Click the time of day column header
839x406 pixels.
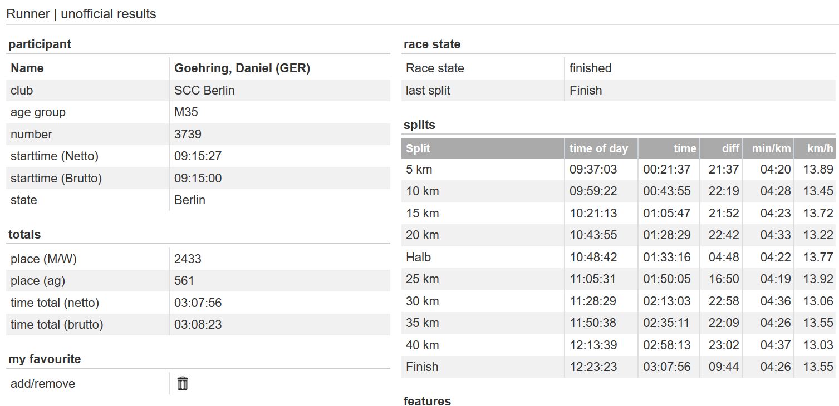coord(598,148)
